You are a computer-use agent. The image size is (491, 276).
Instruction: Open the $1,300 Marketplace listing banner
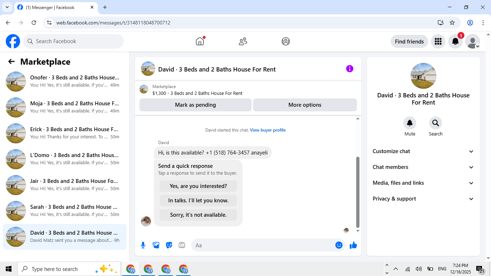click(x=248, y=90)
